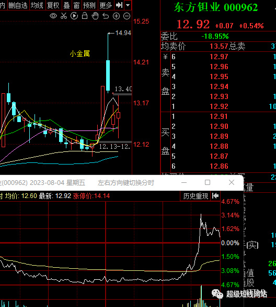
Task: Select sell level 2 price 12.93
Action: pos(219,96)
